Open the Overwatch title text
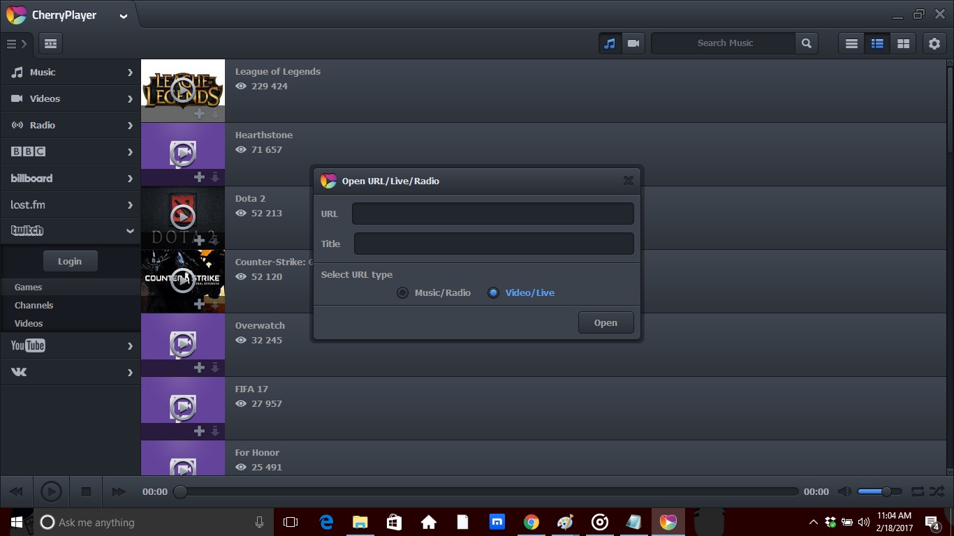The image size is (954, 536). pyautogui.click(x=260, y=325)
